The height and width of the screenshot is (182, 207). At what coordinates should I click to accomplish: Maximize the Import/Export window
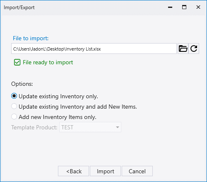(x=184, y=7)
